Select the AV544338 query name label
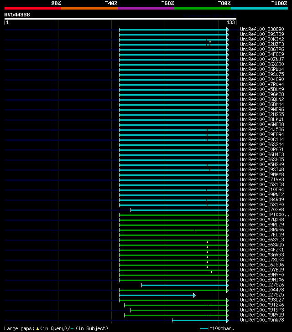This screenshot has width=292, height=332. point(17,15)
